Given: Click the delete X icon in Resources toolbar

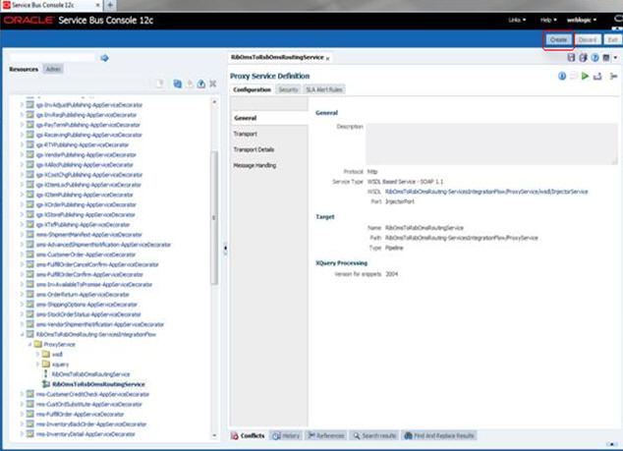Looking at the screenshot, I should [213, 84].
